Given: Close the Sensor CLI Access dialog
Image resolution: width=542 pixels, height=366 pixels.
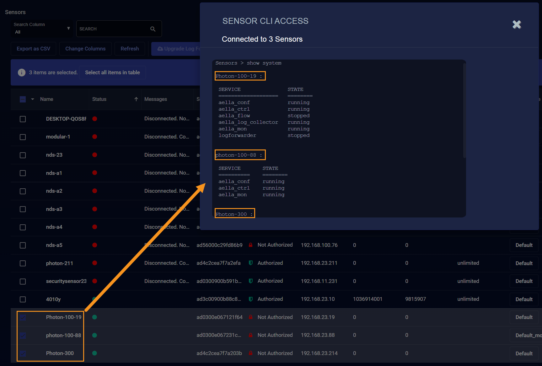Looking at the screenshot, I should [x=517, y=24].
